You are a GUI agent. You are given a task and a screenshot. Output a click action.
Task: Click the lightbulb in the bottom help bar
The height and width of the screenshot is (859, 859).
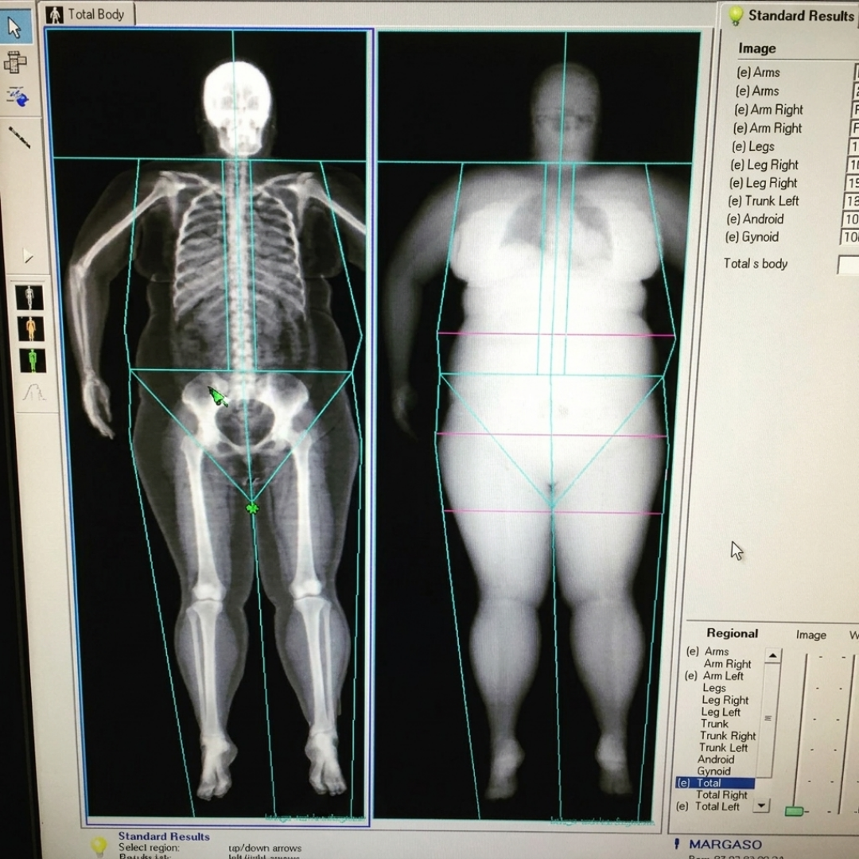coord(99,845)
